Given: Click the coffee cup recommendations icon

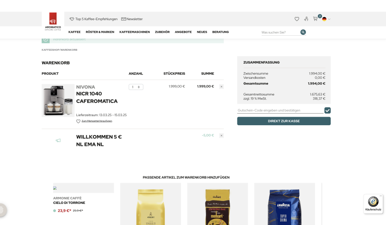Looking at the screenshot, I should click(72, 19).
